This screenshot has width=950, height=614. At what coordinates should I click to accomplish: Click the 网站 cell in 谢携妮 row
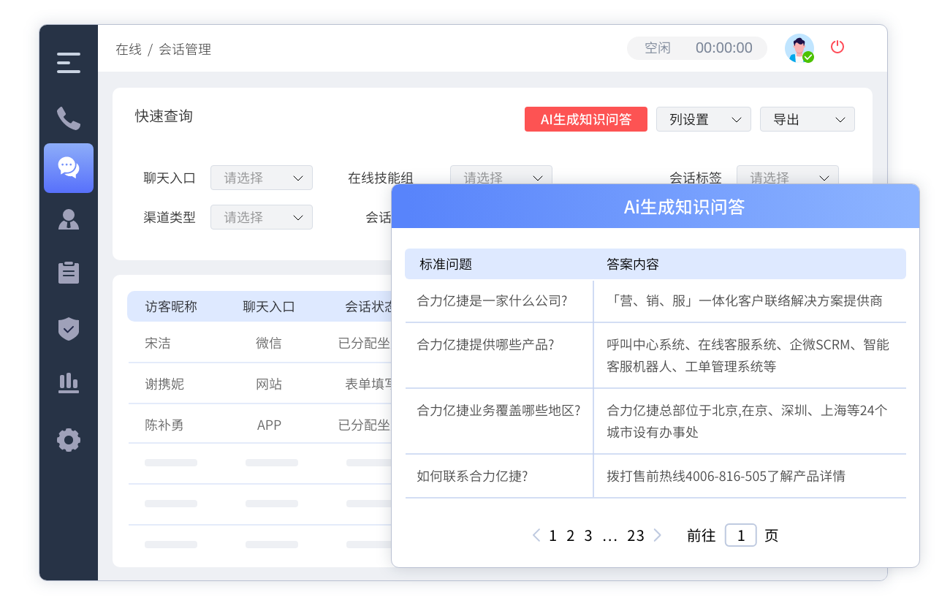click(269, 384)
